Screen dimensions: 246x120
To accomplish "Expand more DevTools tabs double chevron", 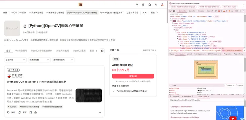I will click(x=216, y=11).
